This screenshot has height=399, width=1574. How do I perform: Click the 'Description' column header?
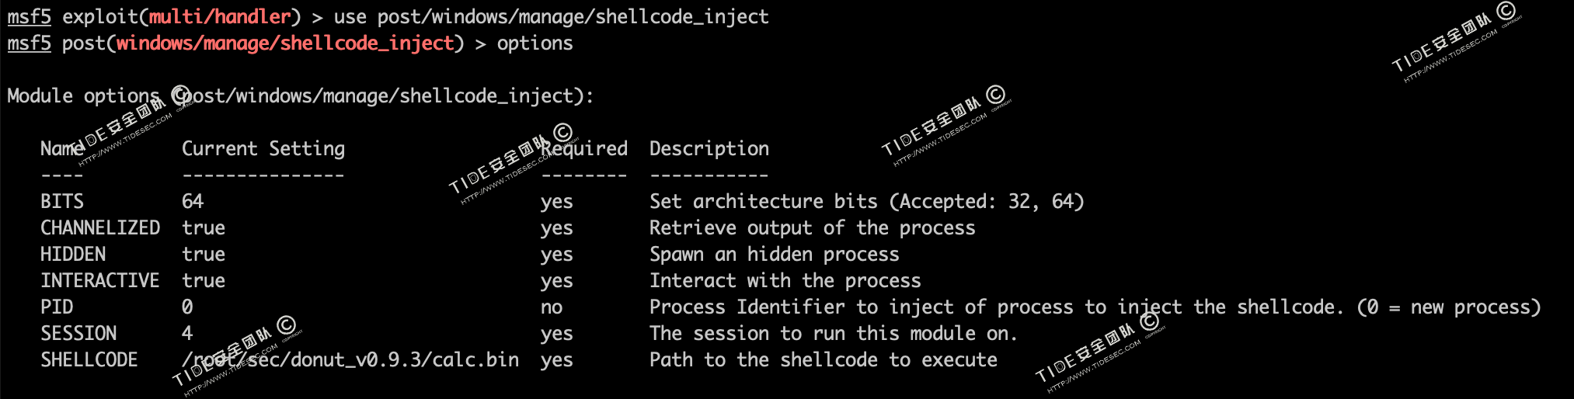pos(709,148)
